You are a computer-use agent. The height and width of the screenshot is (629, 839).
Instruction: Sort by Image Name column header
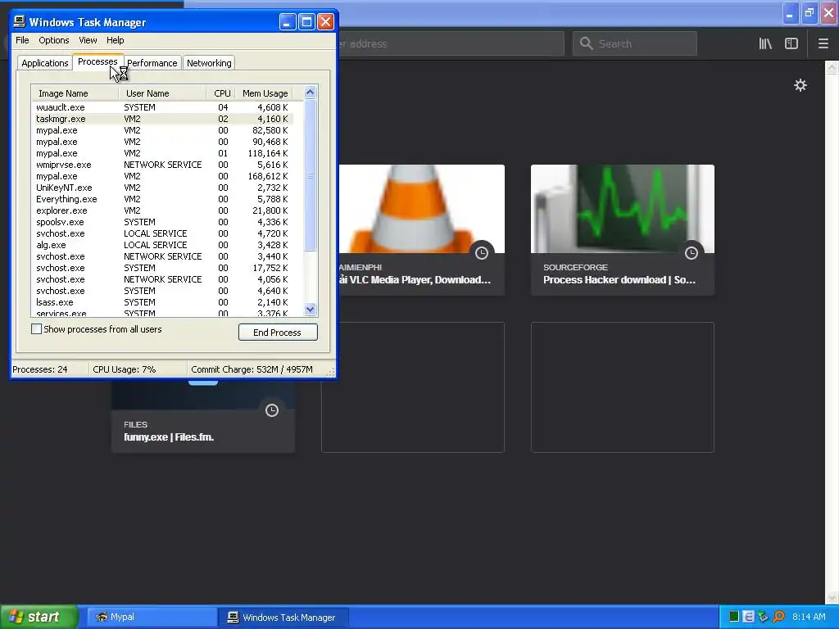click(75, 93)
